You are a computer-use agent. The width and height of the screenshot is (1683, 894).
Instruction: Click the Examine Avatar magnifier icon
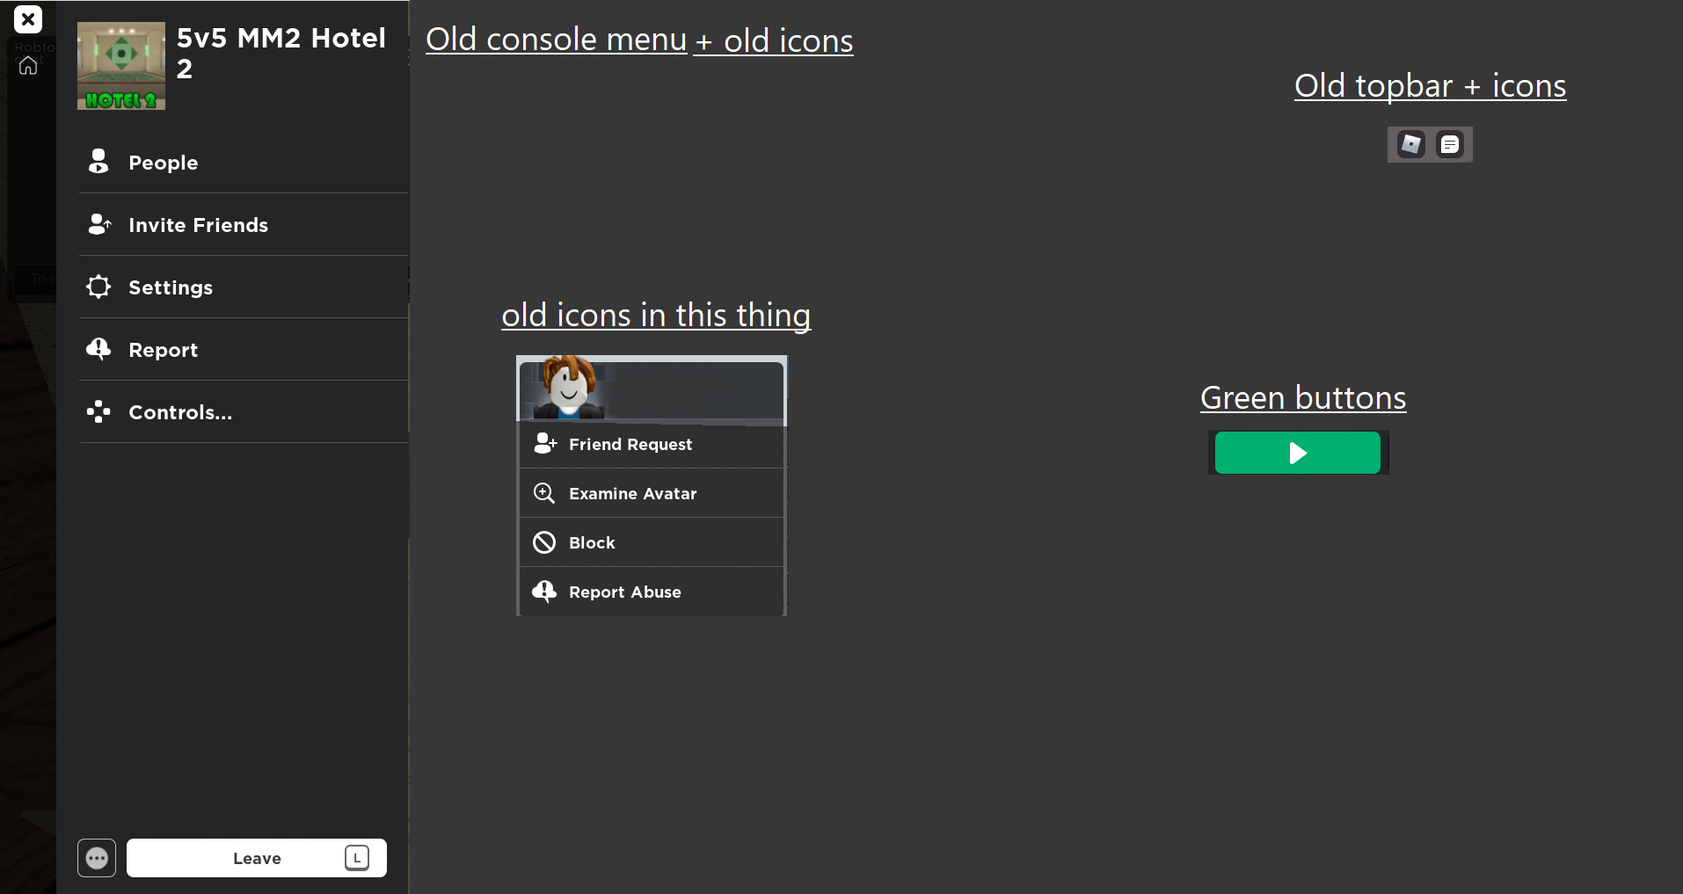click(x=543, y=492)
